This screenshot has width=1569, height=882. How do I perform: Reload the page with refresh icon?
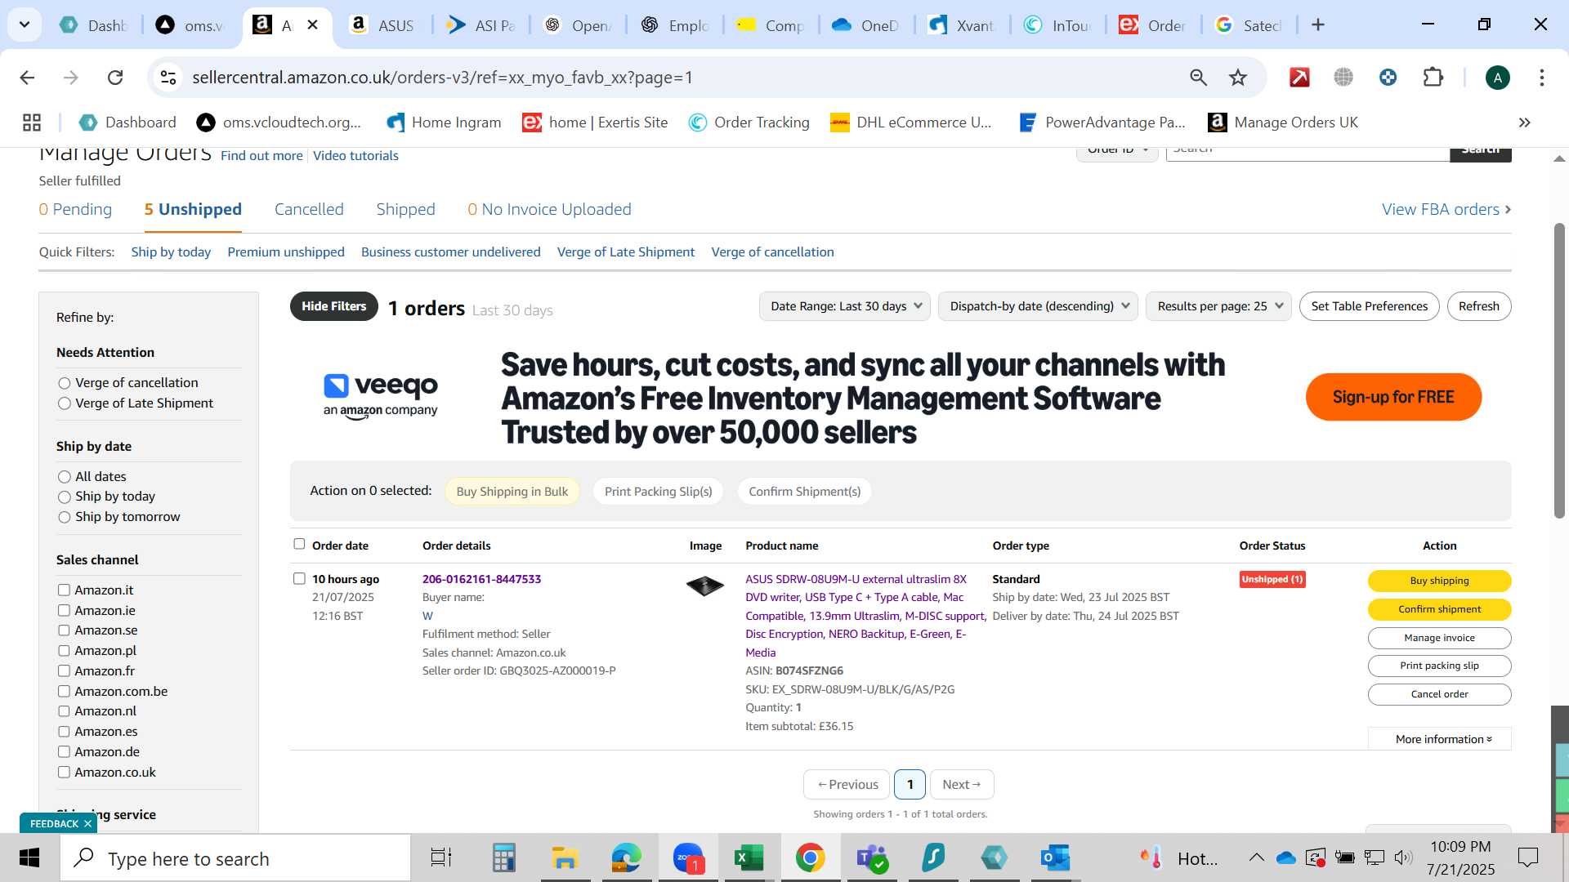115,78
